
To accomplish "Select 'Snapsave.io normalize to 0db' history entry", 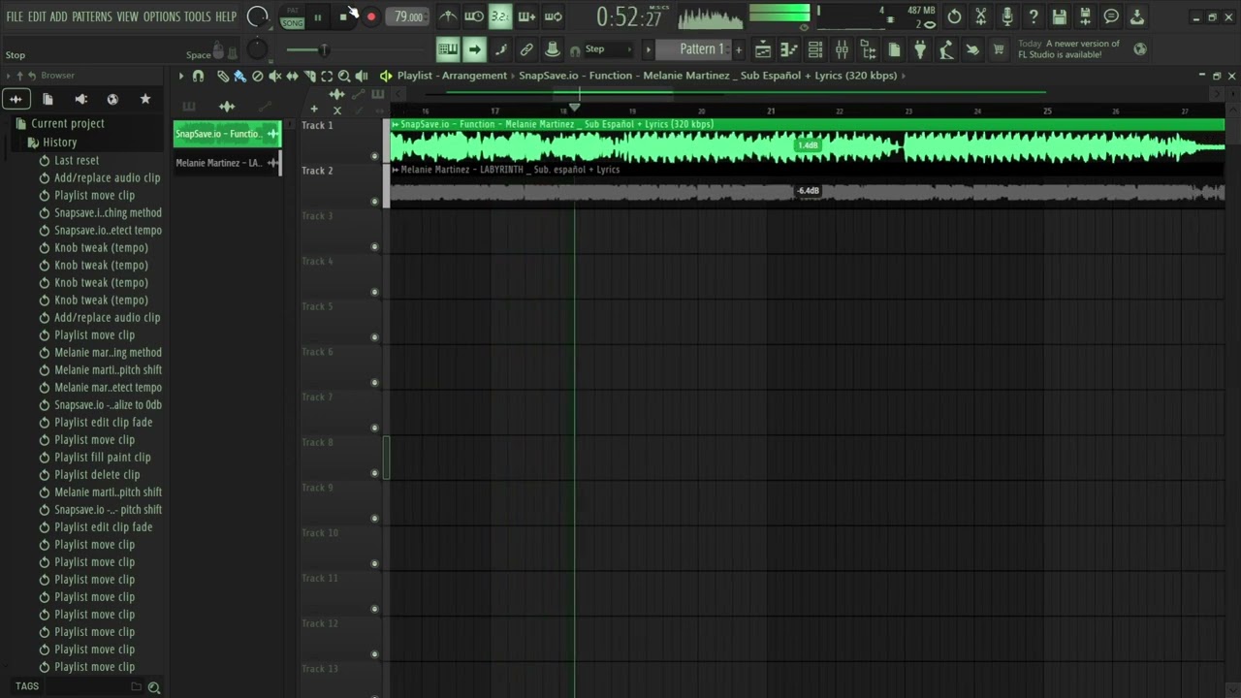I will click(108, 405).
